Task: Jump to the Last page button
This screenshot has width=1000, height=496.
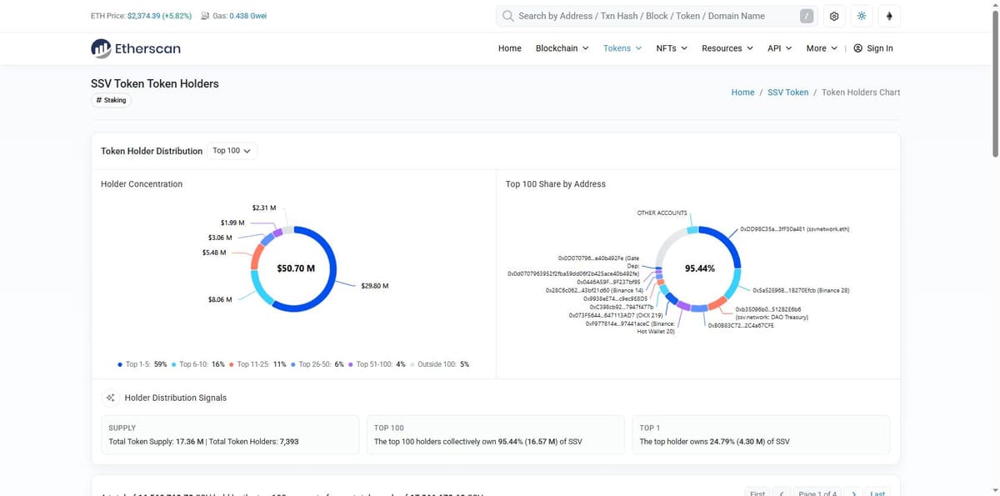Action: pyautogui.click(x=877, y=493)
